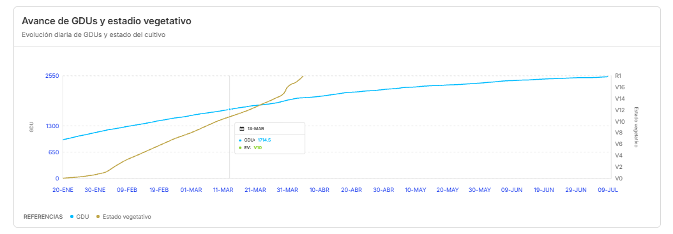Click the 2550 GDU axis value

coord(52,76)
